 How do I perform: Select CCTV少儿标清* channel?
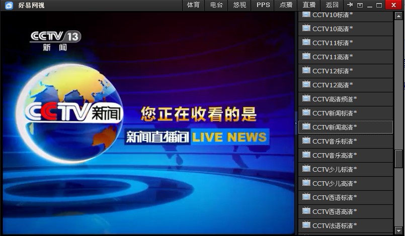[346, 169]
